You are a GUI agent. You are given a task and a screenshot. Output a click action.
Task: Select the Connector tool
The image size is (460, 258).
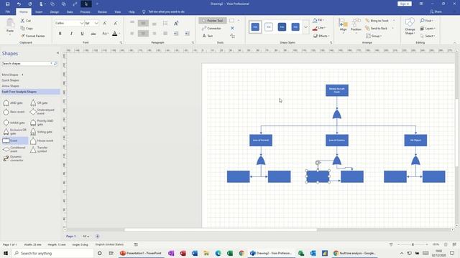tap(211, 29)
